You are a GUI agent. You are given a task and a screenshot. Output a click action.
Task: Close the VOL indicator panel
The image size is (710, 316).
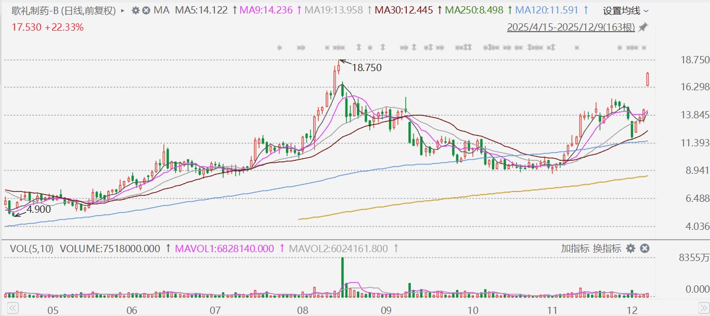point(644,249)
